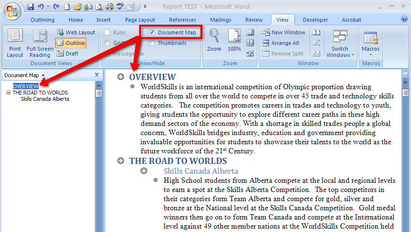Select the Outline view button
411x232 pixels.
[71, 43]
